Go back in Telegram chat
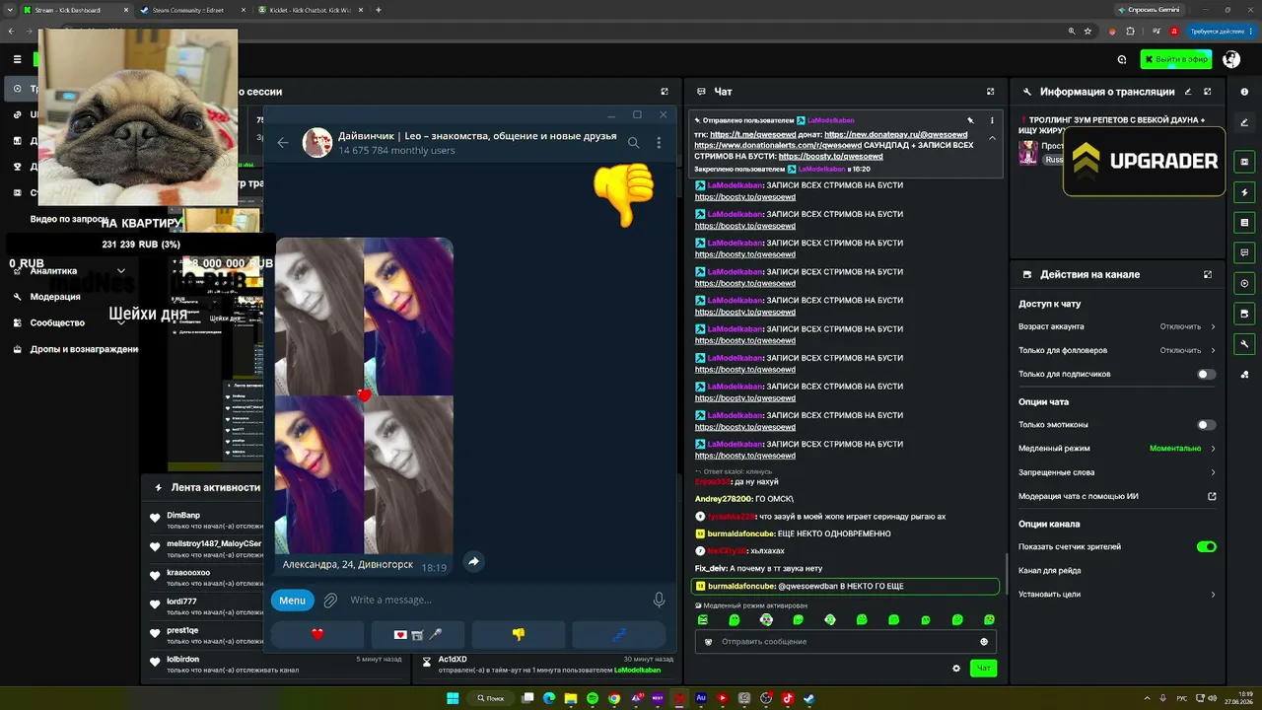The height and width of the screenshot is (710, 1262). [x=283, y=143]
